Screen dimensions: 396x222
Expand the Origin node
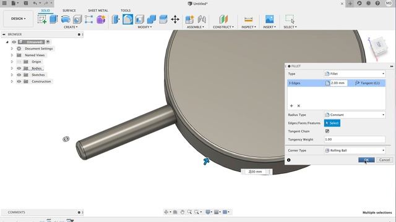[12, 62]
